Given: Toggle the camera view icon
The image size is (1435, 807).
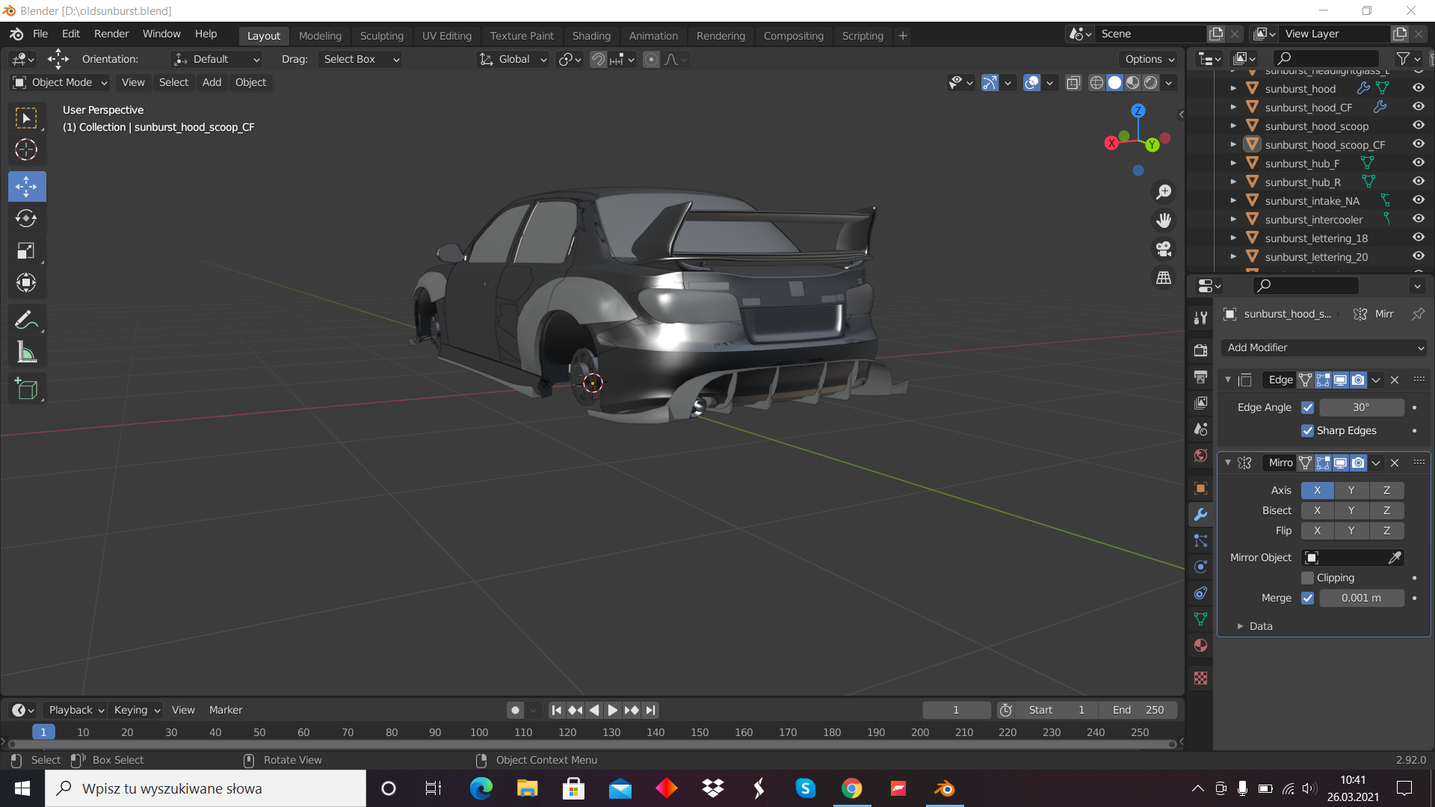Looking at the screenshot, I should (1164, 249).
